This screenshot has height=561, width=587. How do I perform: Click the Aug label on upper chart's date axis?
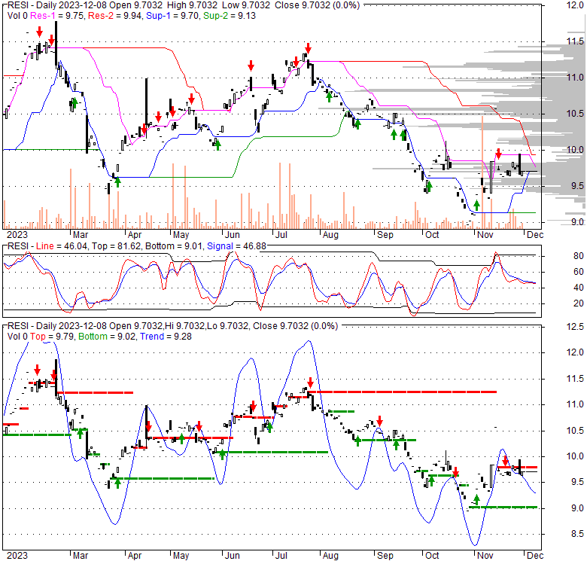[330, 235]
